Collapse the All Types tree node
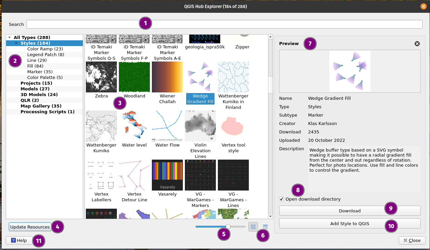 tap(9, 38)
